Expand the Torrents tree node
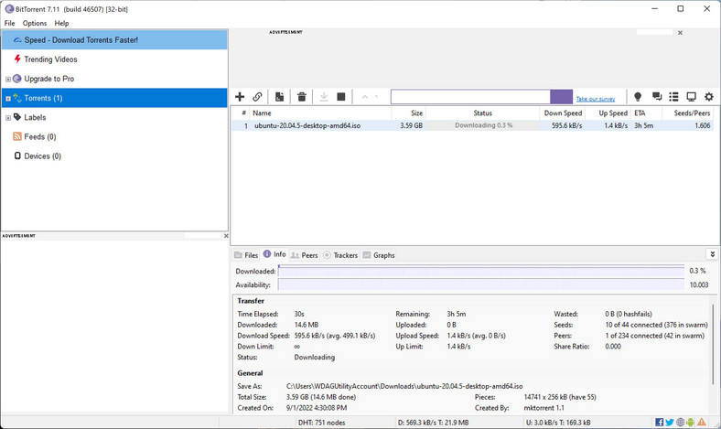The image size is (721, 429). tap(8, 99)
